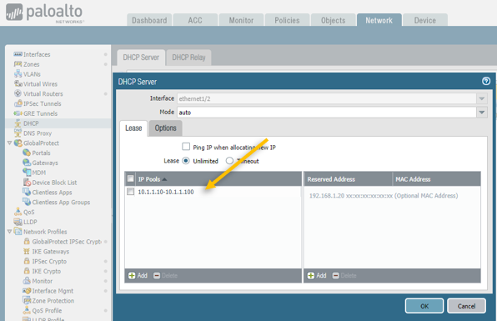Image resolution: width=497 pixels, height=321 pixels.
Task: Select the Timeout lease radio button
Action: (x=229, y=161)
